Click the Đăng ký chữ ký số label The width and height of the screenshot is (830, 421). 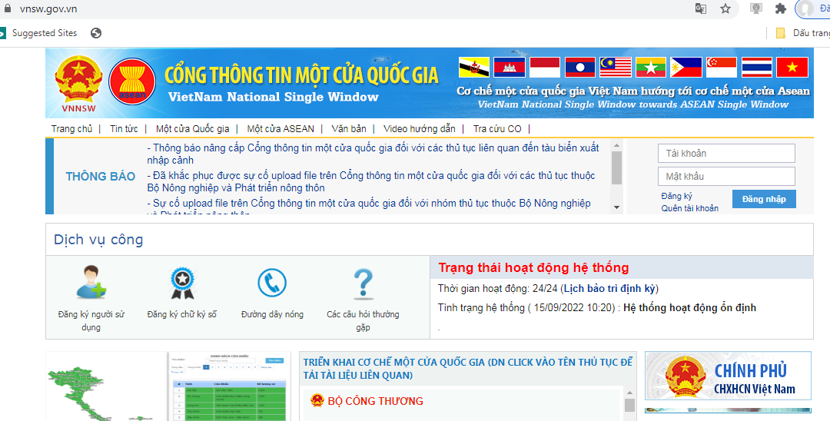point(182,314)
